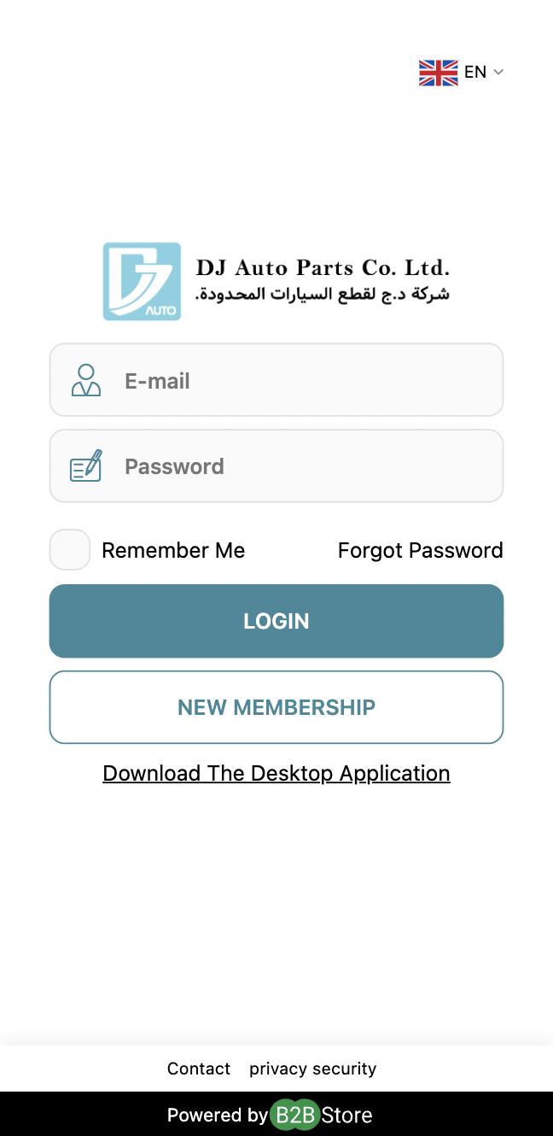Tick the Remember Me checkbox
The image size is (553, 1136).
pyautogui.click(x=70, y=549)
